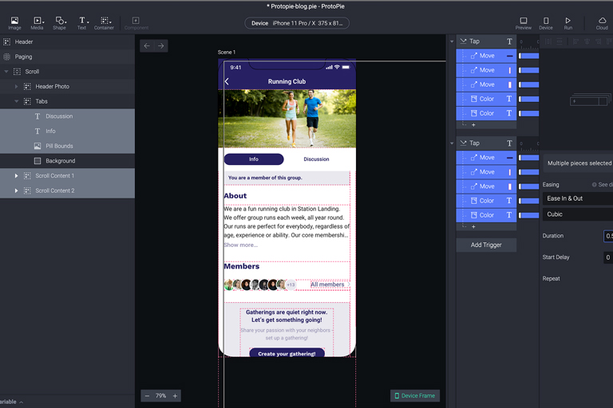Click the Container tool

pyautogui.click(x=104, y=23)
